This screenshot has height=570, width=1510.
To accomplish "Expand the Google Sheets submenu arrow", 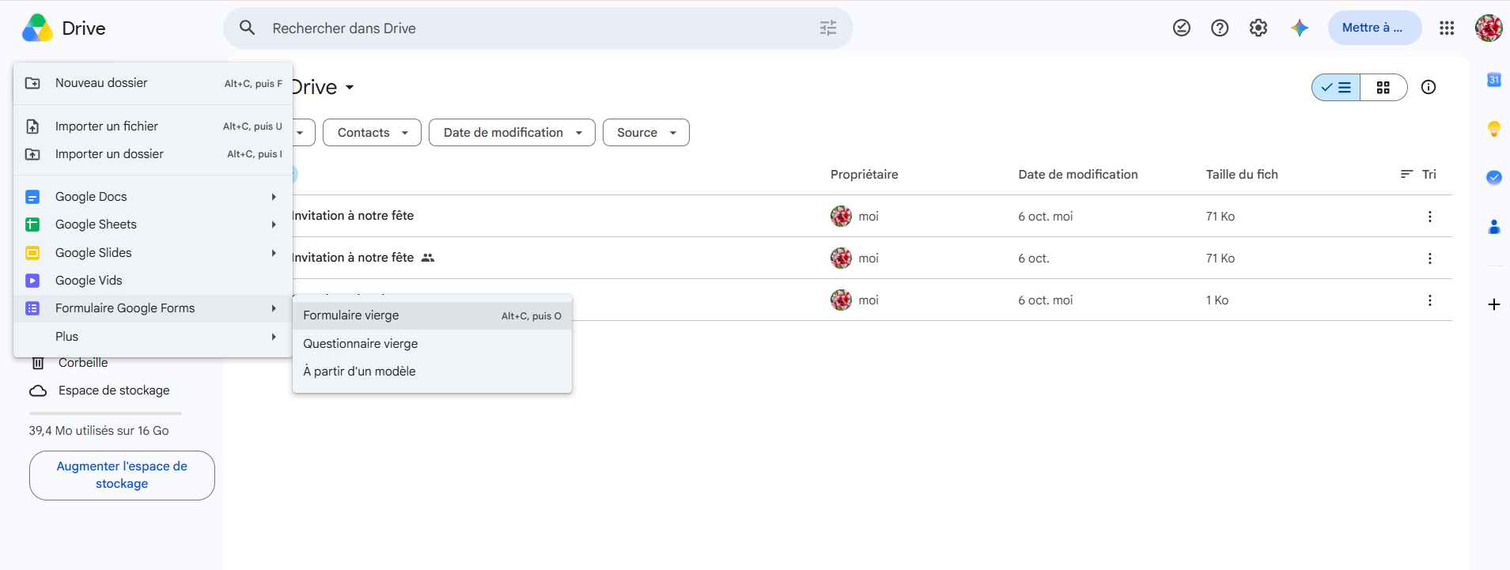I will point(274,225).
